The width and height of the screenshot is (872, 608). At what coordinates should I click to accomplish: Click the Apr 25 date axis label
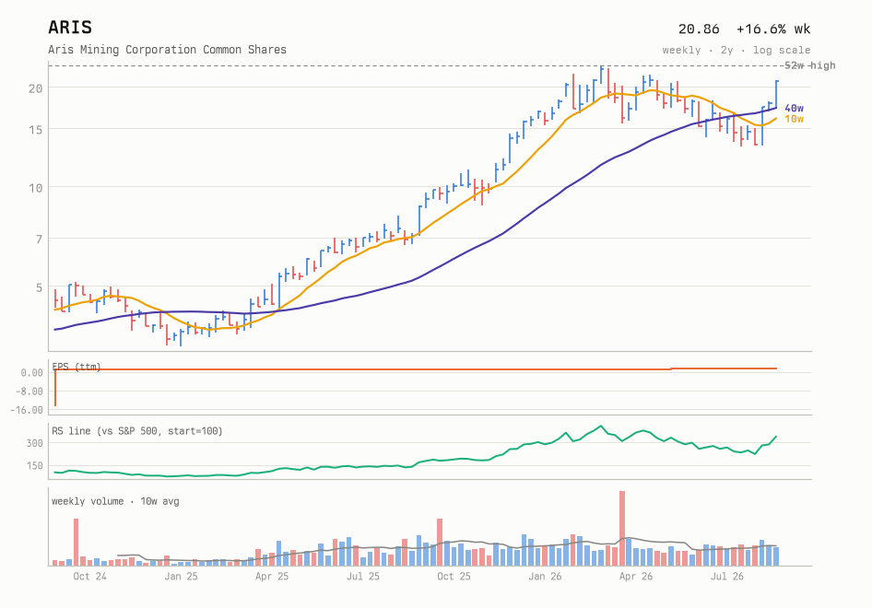[x=272, y=577]
